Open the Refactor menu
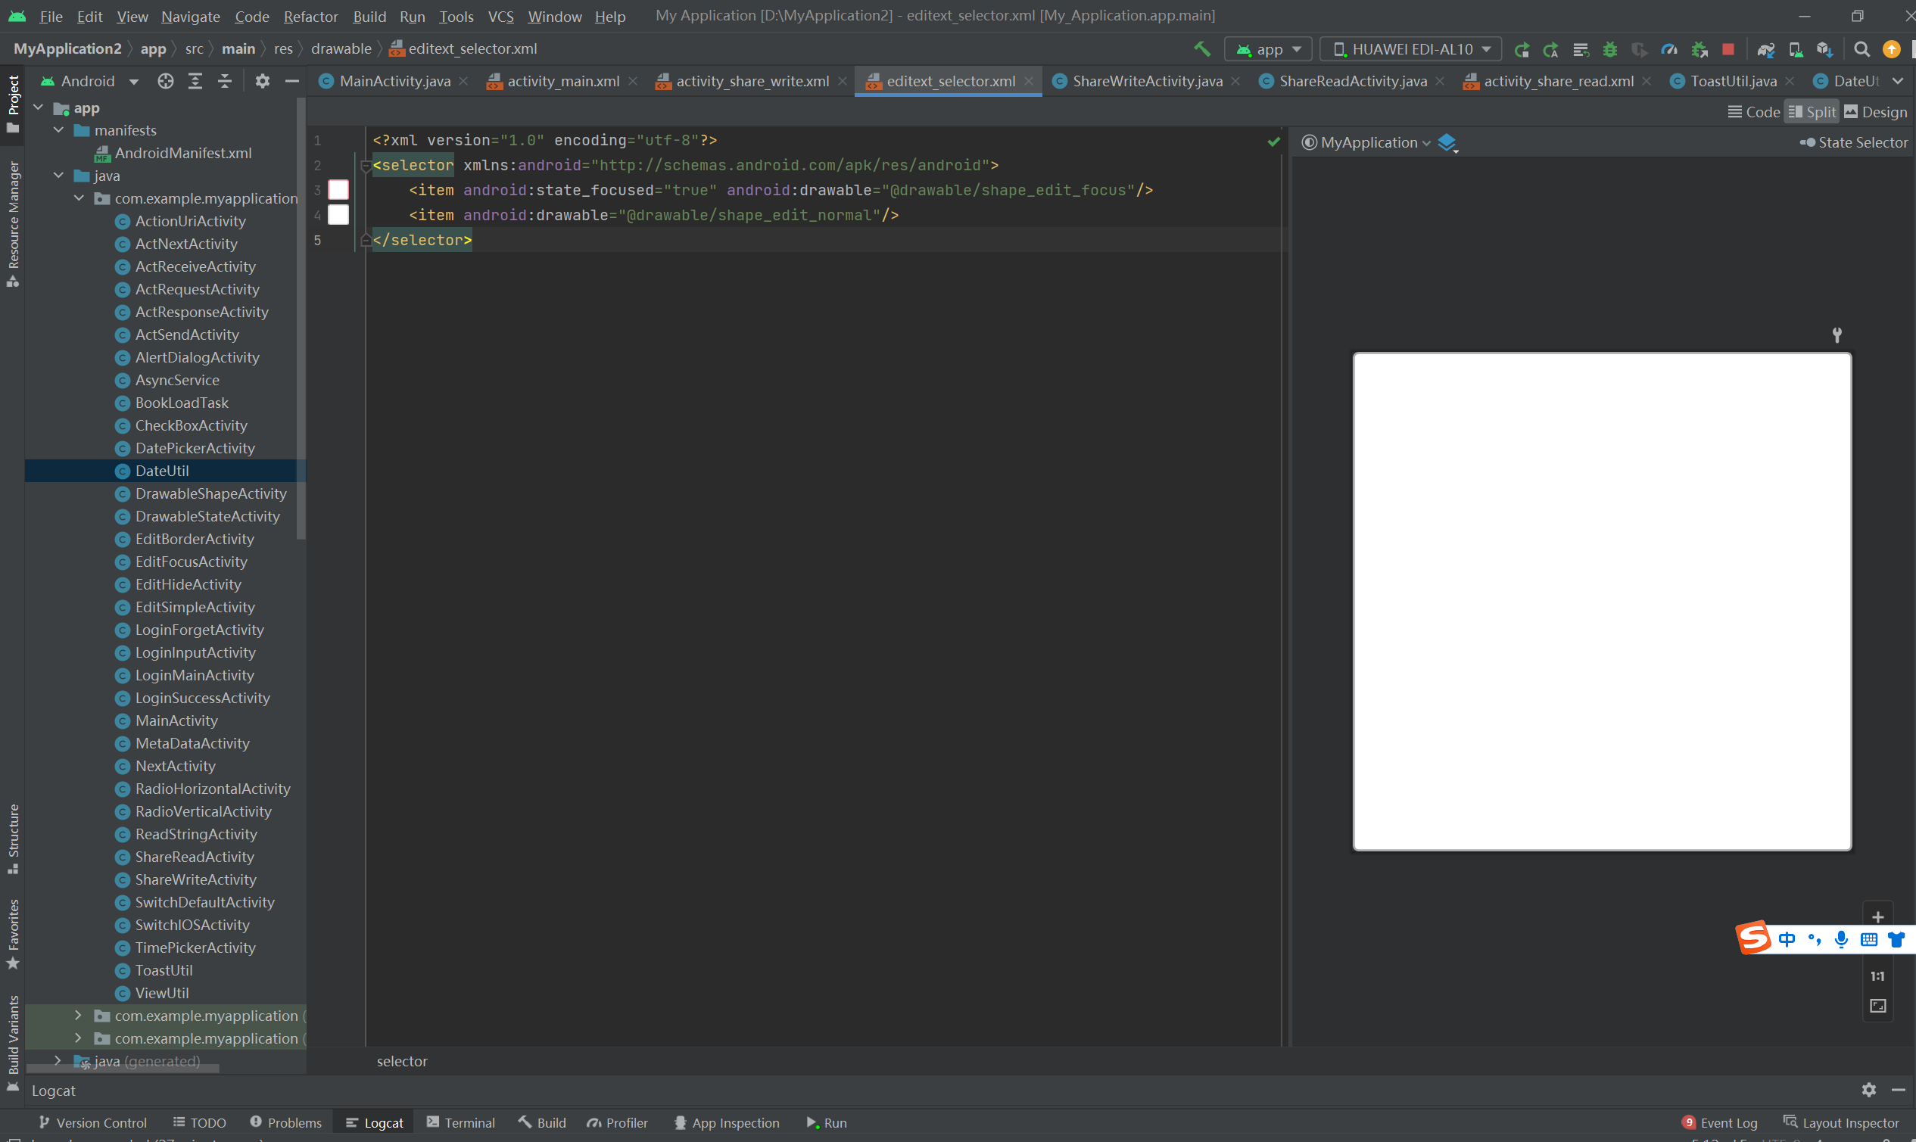Image resolution: width=1916 pixels, height=1142 pixels. 310,16
